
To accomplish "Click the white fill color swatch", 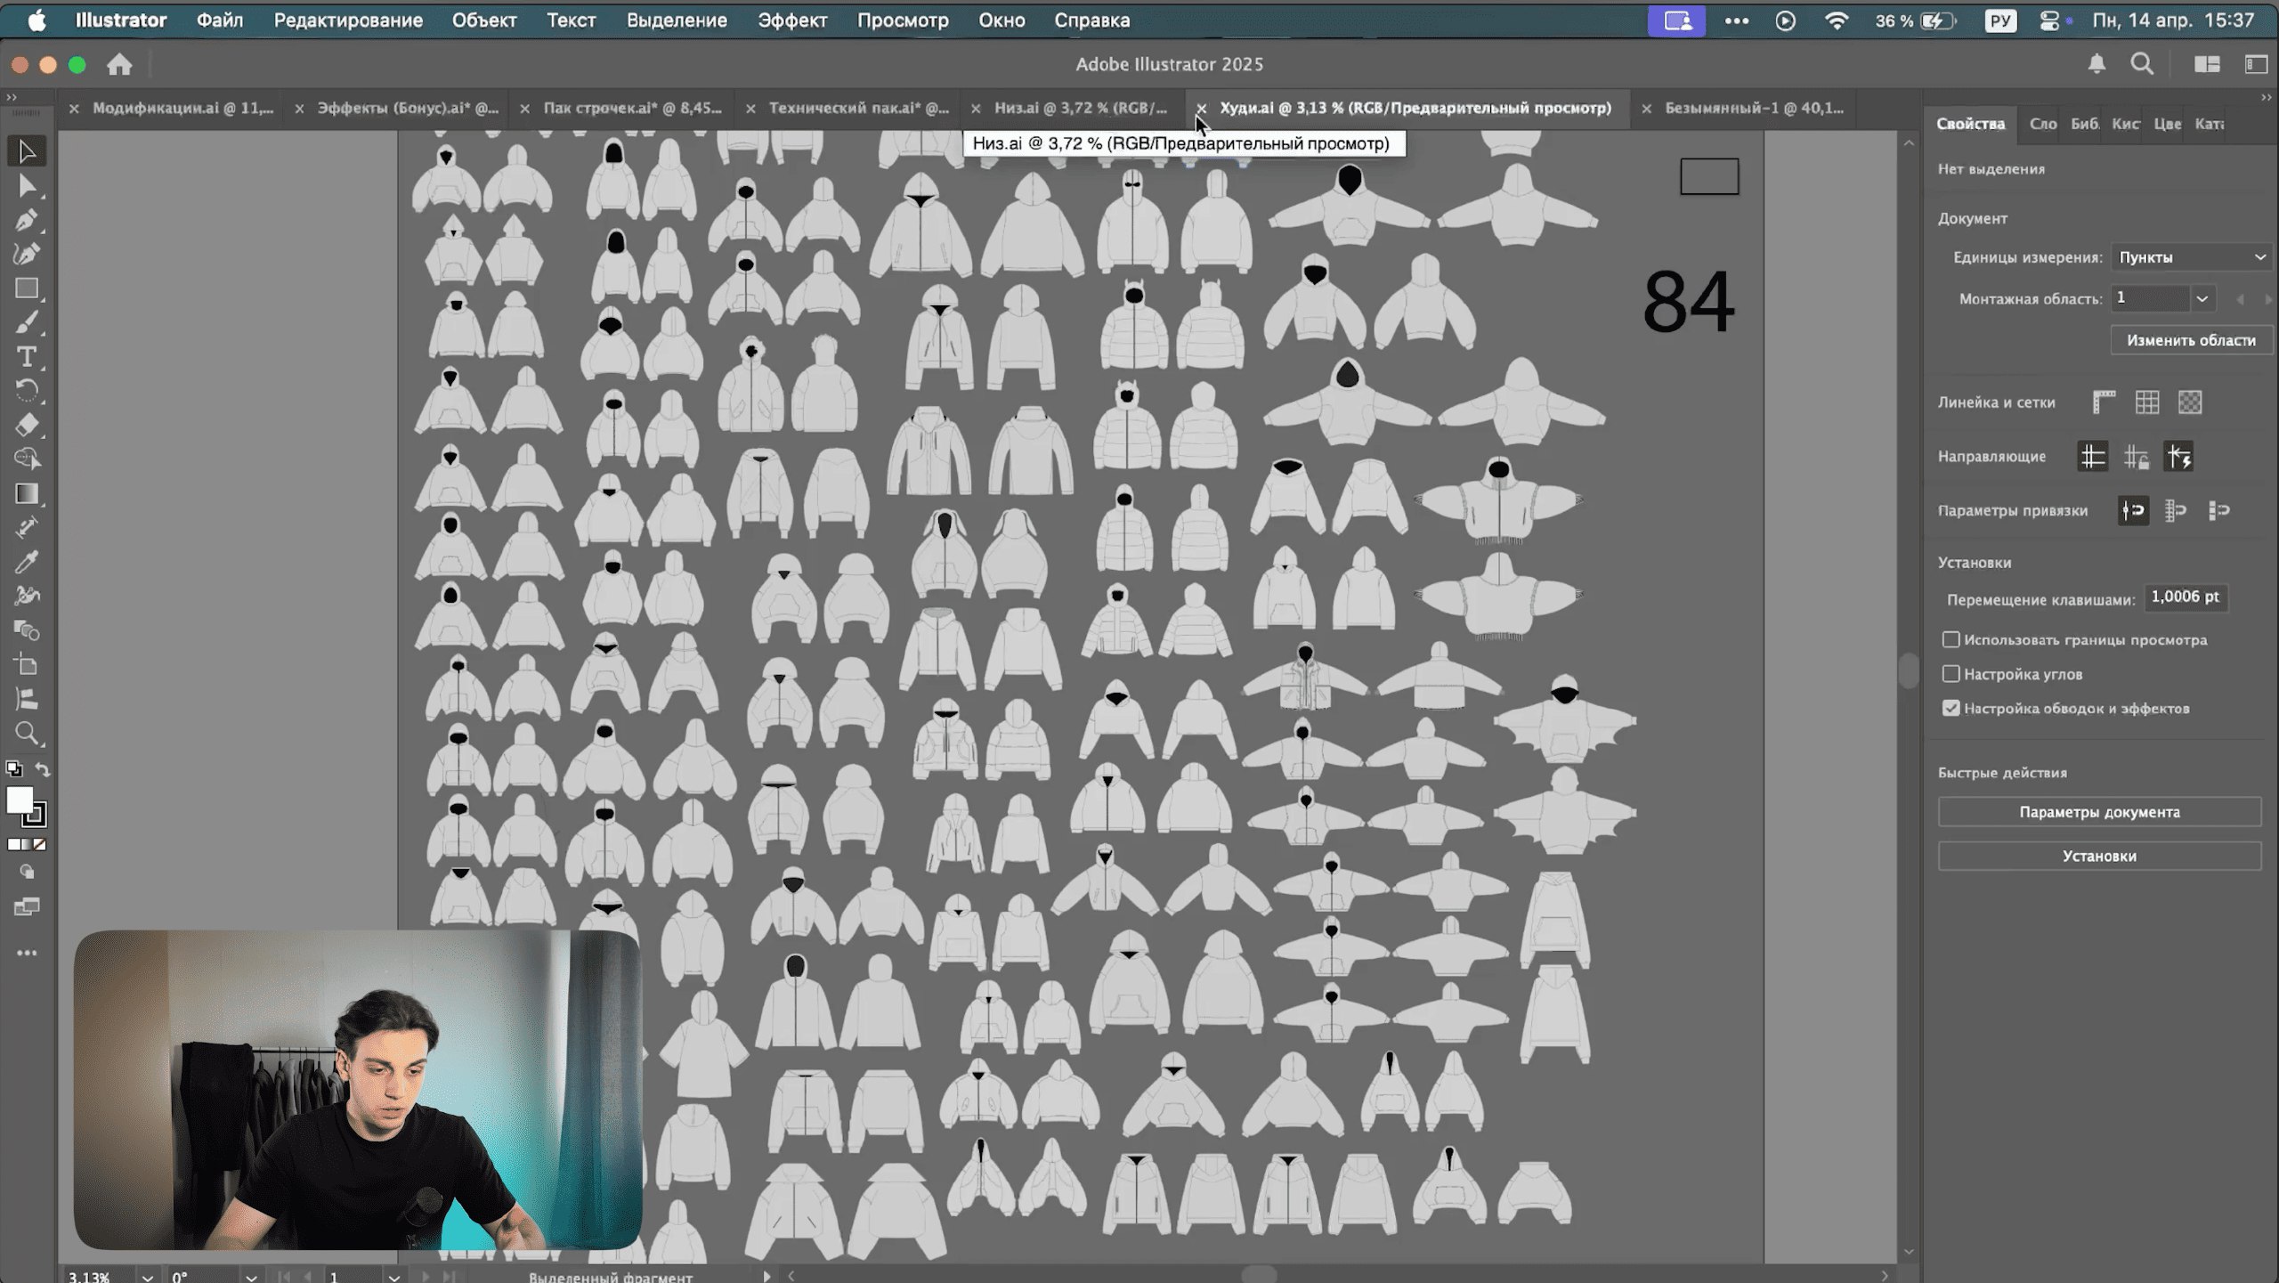I will click(x=19, y=800).
